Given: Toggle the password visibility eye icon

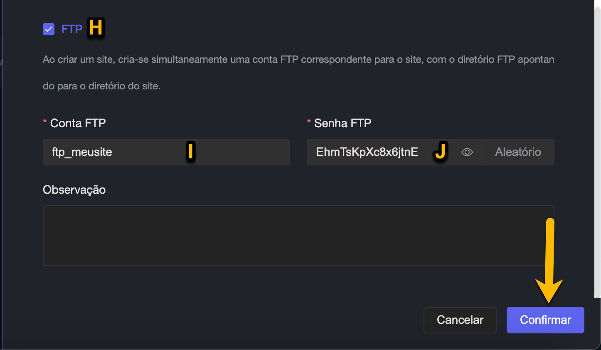Looking at the screenshot, I should tap(467, 152).
